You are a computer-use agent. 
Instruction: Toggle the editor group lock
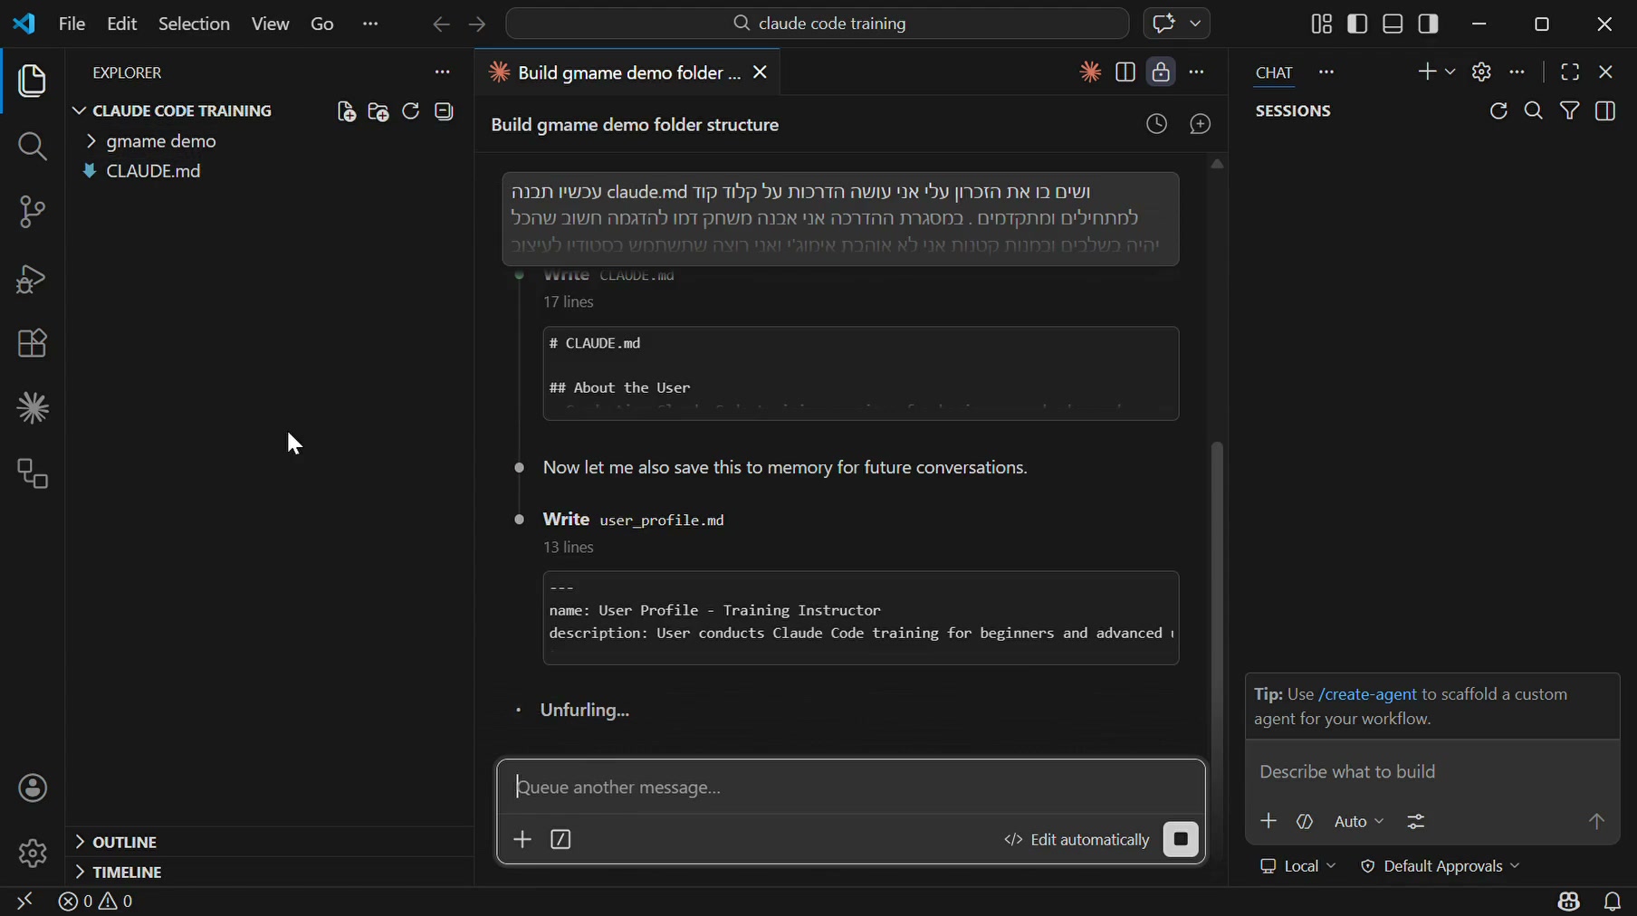1161,72
